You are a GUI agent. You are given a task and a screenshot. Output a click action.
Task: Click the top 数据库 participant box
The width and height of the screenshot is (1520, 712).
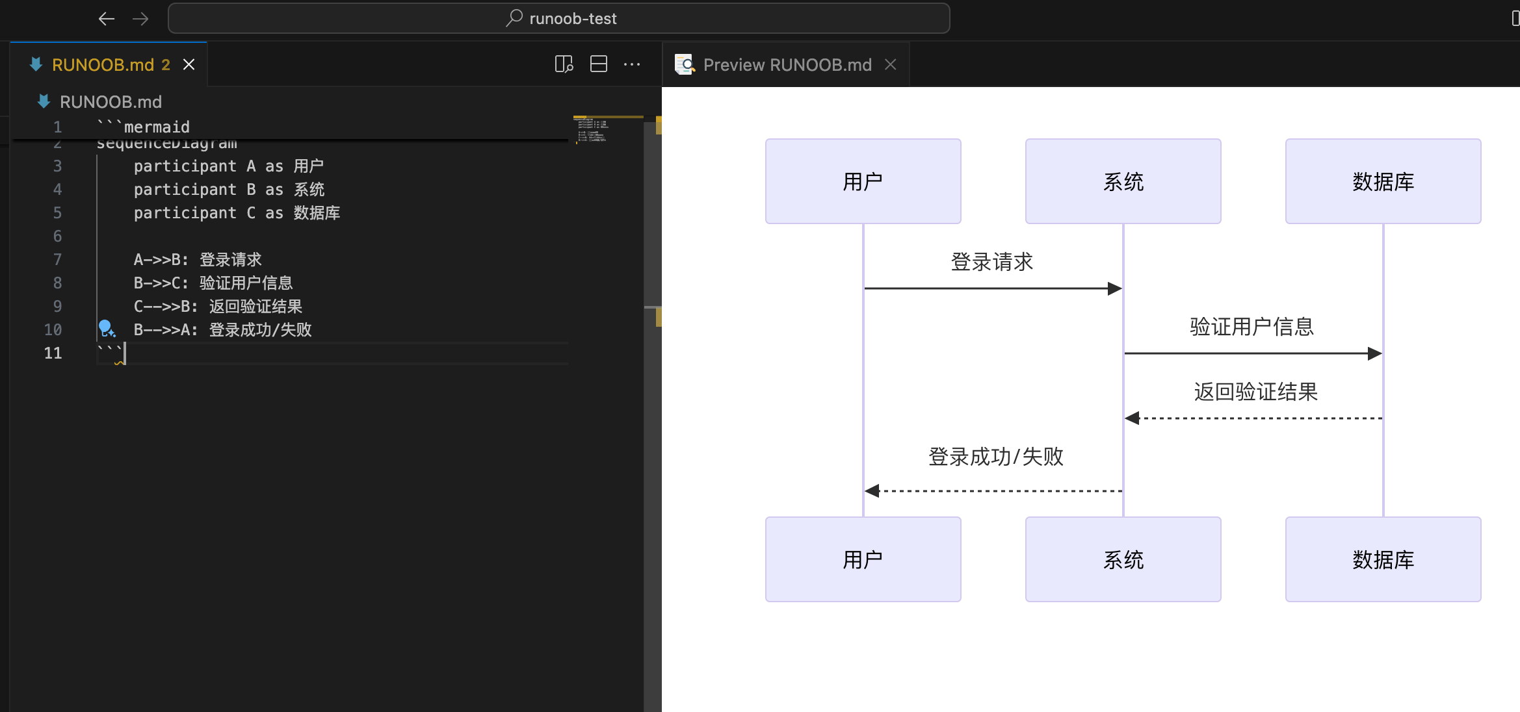click(x=1383, y=181)
